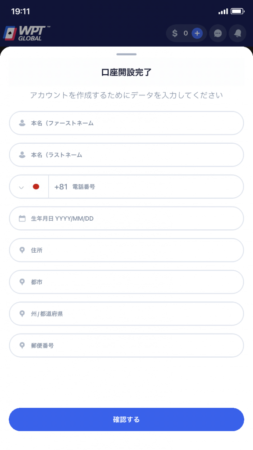
Task: Tap the location pin icon beside 郵便番号
Action: click(x=22, y=345)
